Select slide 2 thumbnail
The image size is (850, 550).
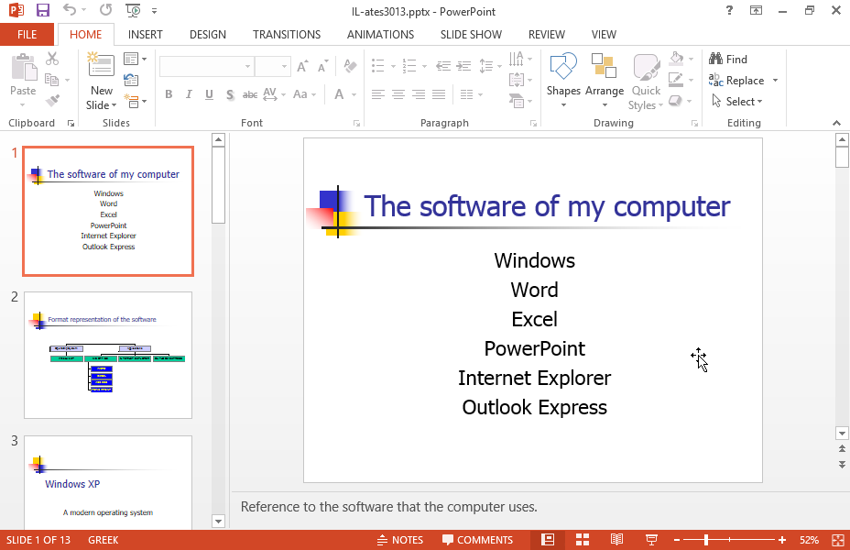tap(108, 356)
